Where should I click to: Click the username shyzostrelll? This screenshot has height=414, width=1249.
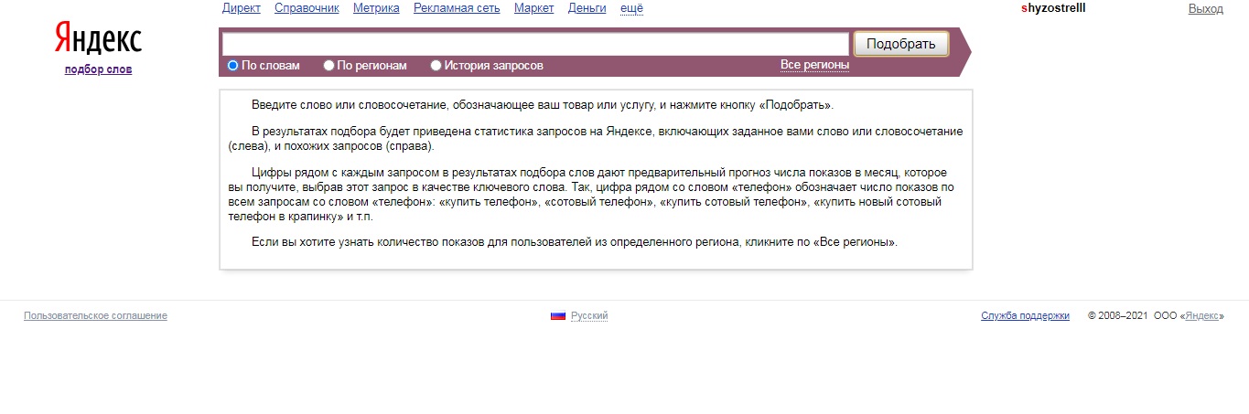pyautogui.click(x=1053, y=7)
